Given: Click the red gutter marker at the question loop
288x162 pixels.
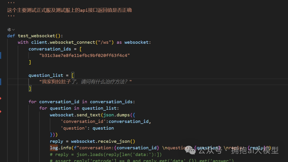Looking at the screenshot, I should point(1,111).
